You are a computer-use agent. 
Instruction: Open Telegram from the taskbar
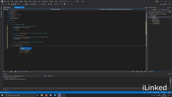point(55,95)
